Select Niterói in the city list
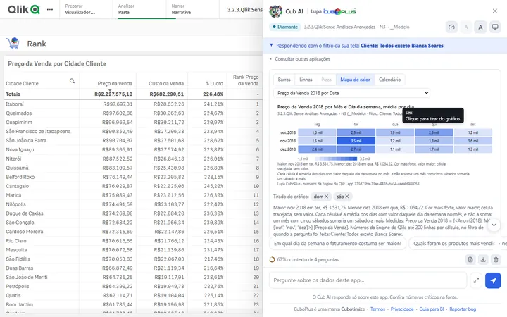 click(x=13, y=158)
